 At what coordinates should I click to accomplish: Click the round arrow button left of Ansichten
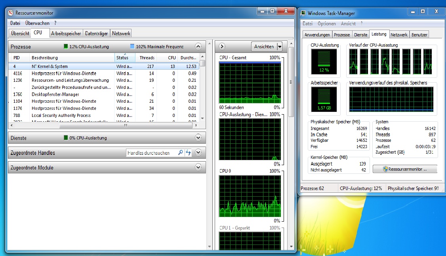point(222,46)
